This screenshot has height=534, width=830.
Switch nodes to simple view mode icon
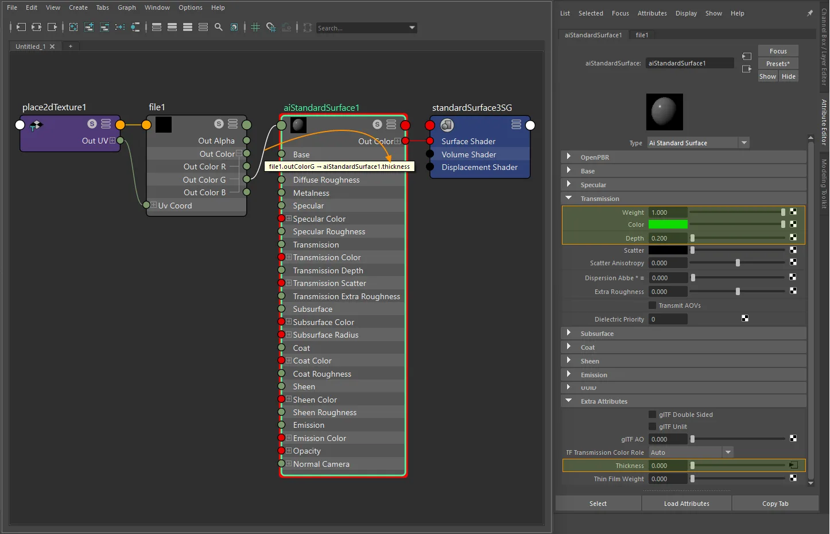tap(157, 27)
